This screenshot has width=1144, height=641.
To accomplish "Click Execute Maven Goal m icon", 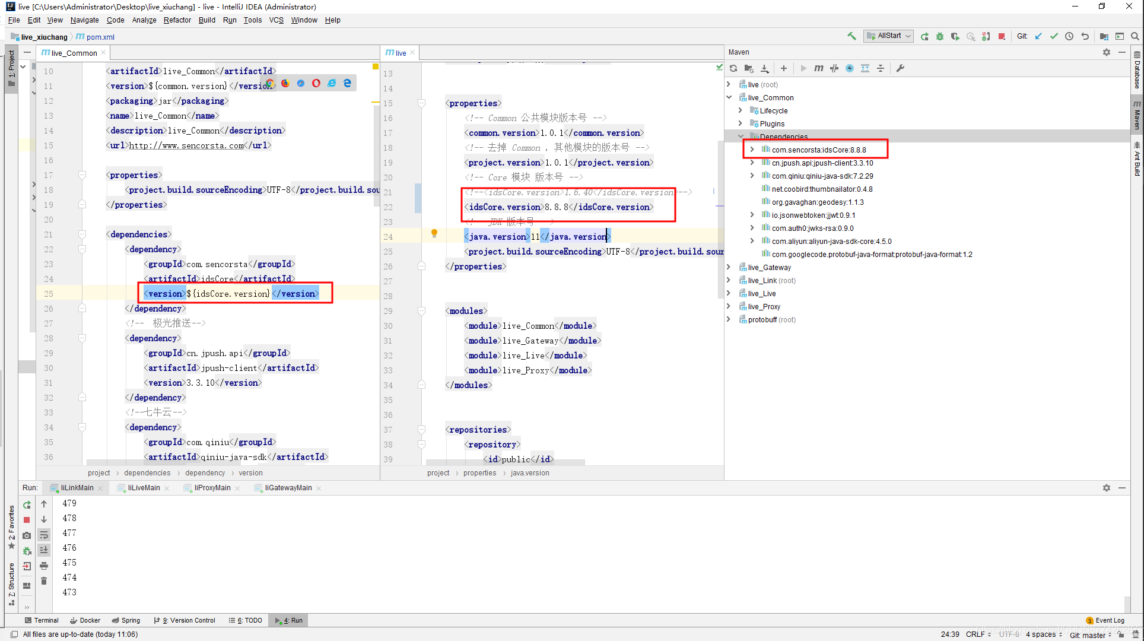I will (x=819, y=68).
